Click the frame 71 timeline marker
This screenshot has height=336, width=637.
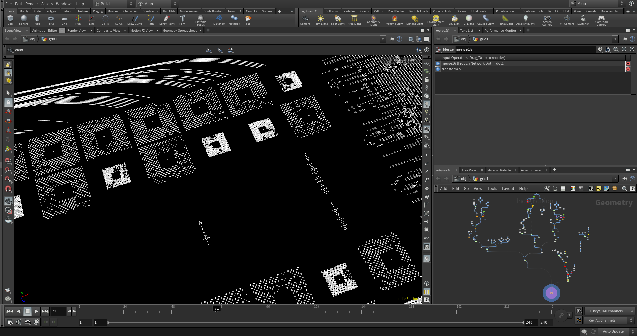pos(217,308)
